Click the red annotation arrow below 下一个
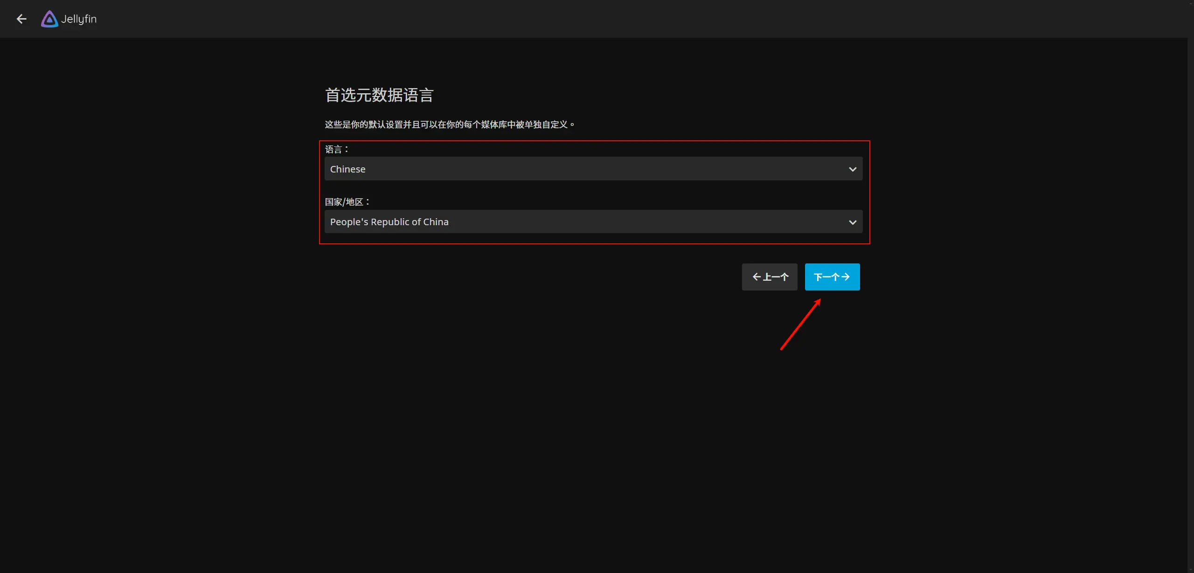This screenshot has height=573, width=1194. [800, 324]
